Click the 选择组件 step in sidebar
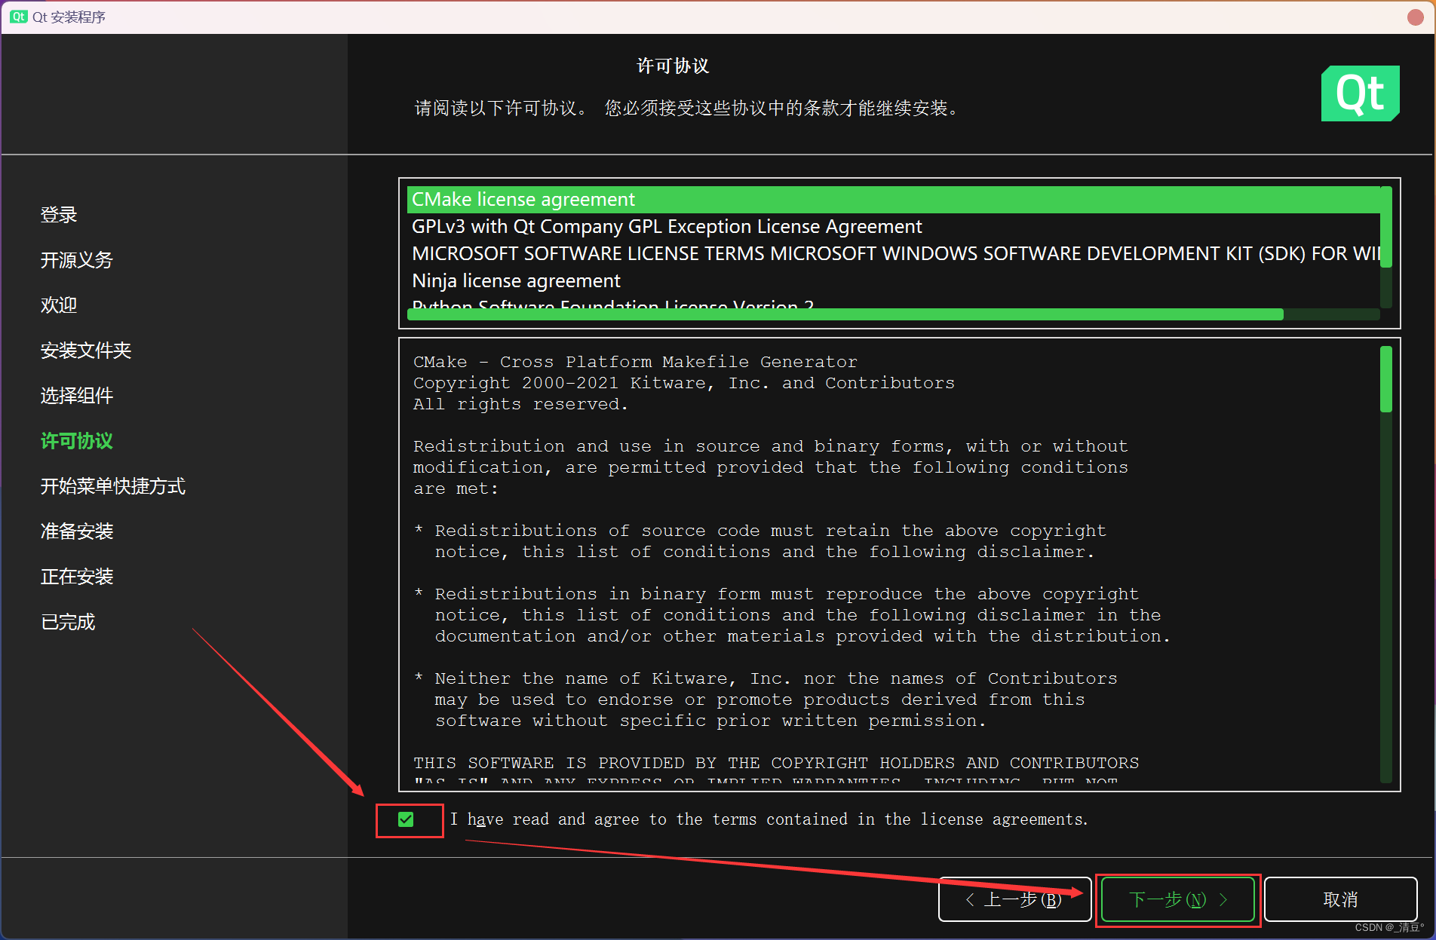This screenshot has width=1436, height=940. [77, 396]
